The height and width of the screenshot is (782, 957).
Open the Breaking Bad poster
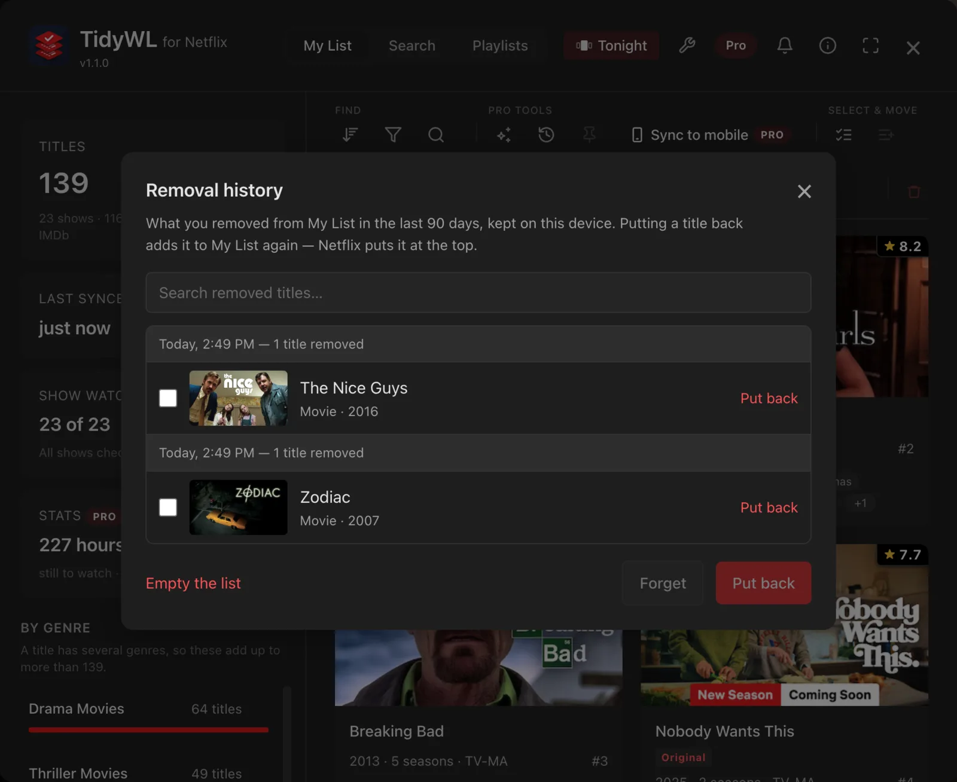click(478, 667)
